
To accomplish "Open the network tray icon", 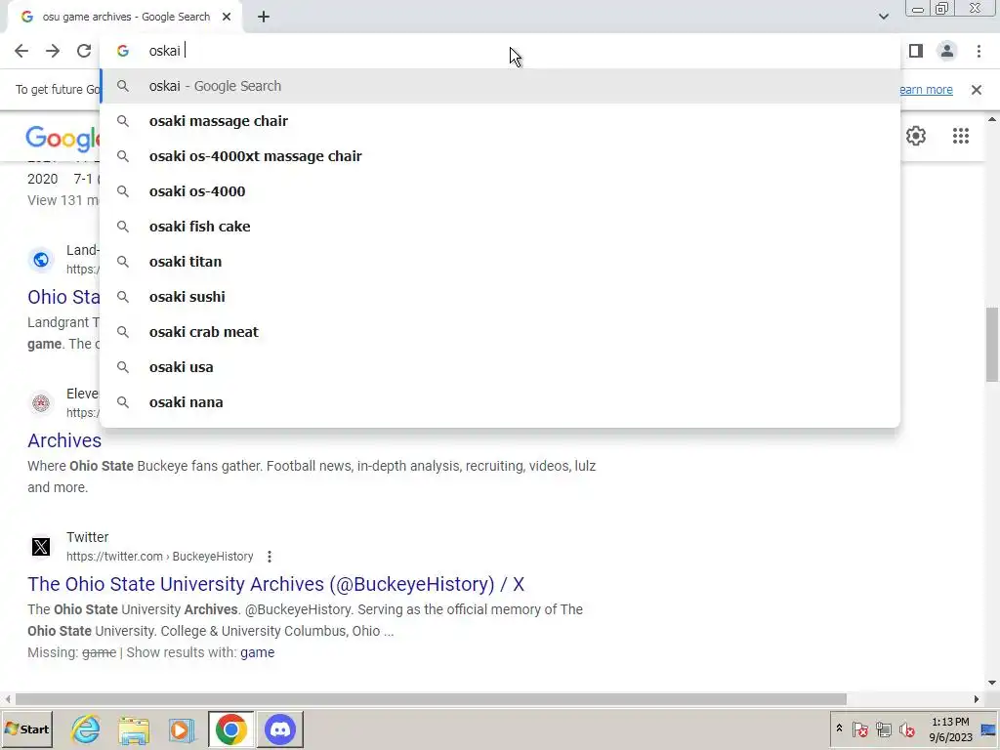I will pyautogui.click(x=883, y=729).
